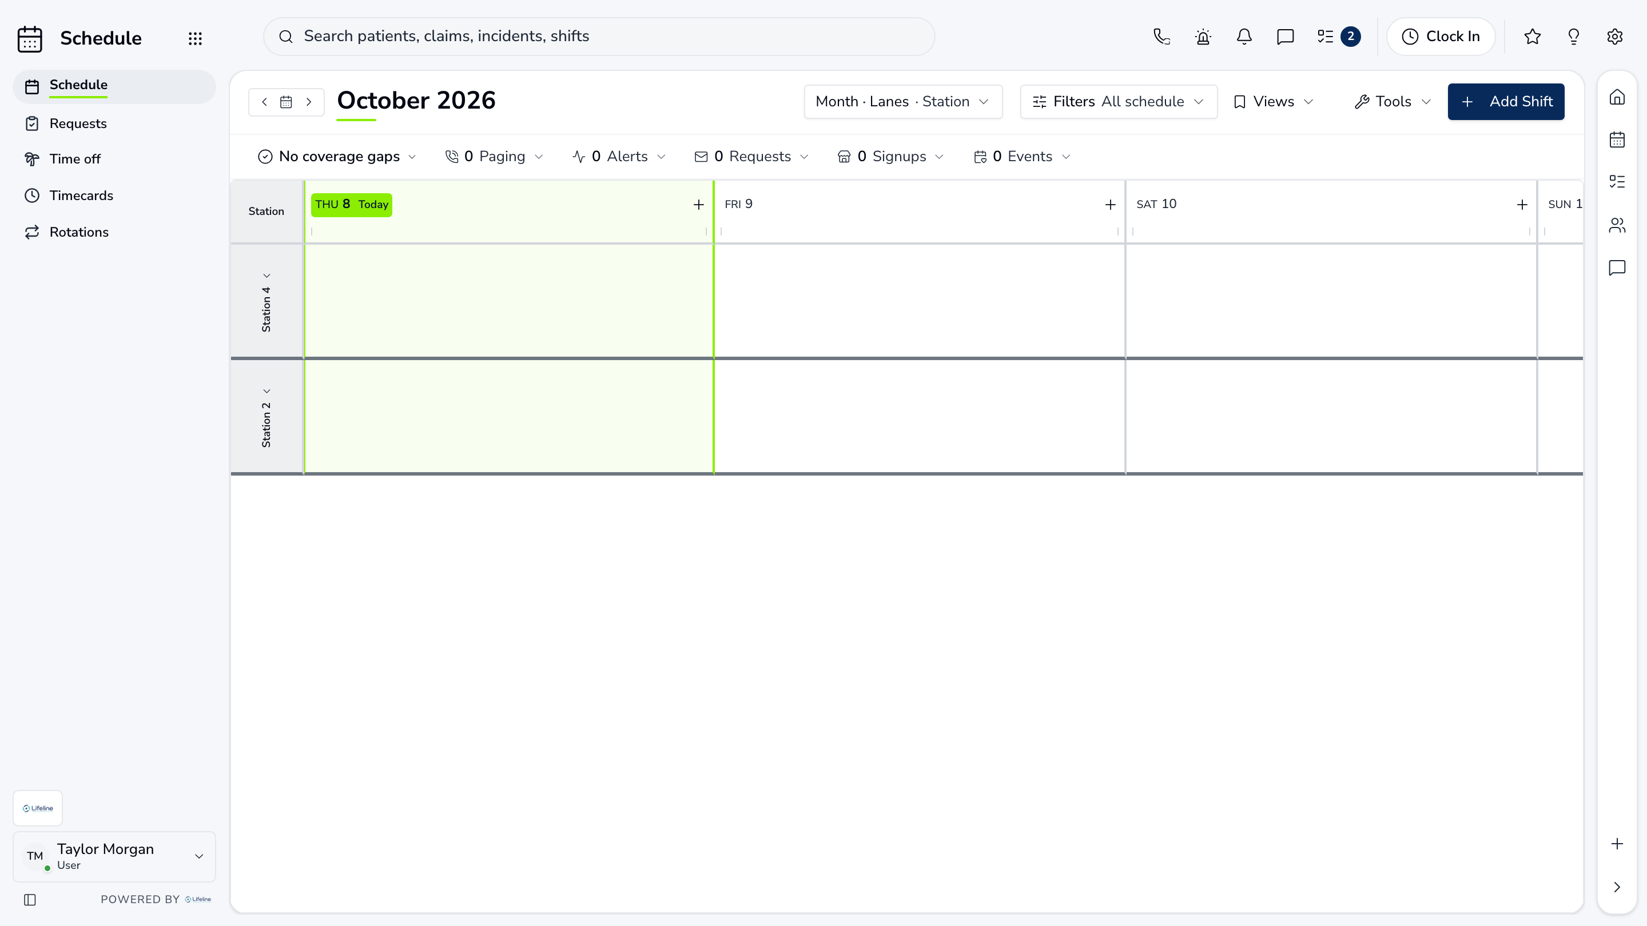Collapse the Station 4 lane
Image resolution: width=1647 pixels, height=926 pixels.
[x=266, y=276]
